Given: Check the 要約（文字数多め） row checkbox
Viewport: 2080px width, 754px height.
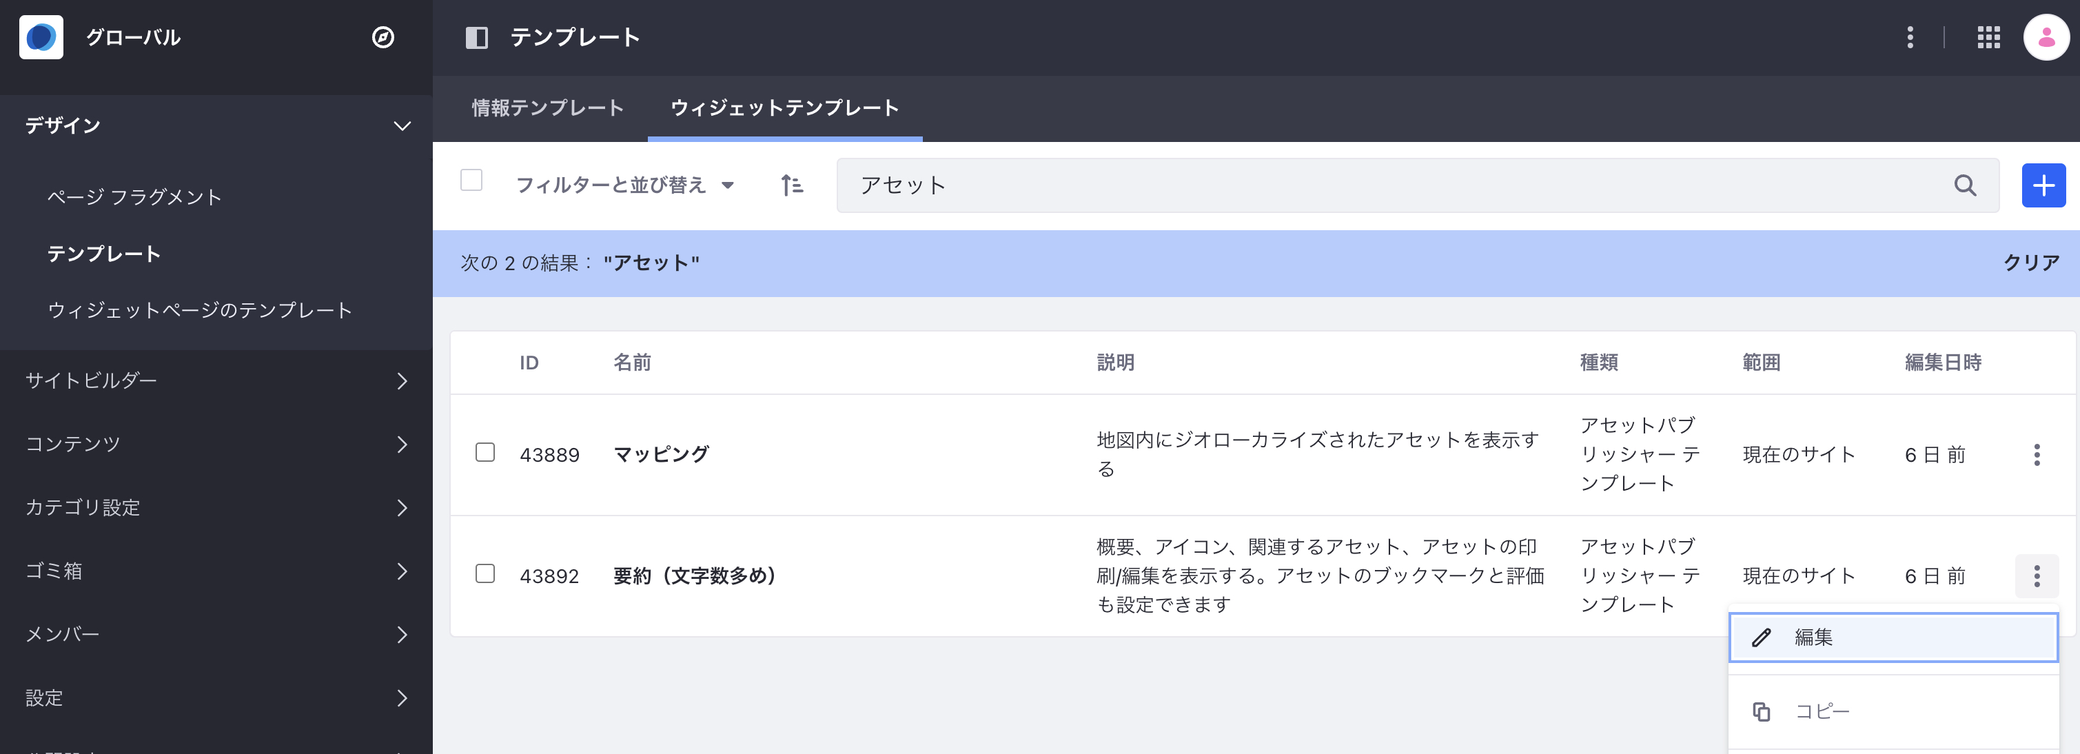Looking at the screenshot, I should tap(485, 574).
